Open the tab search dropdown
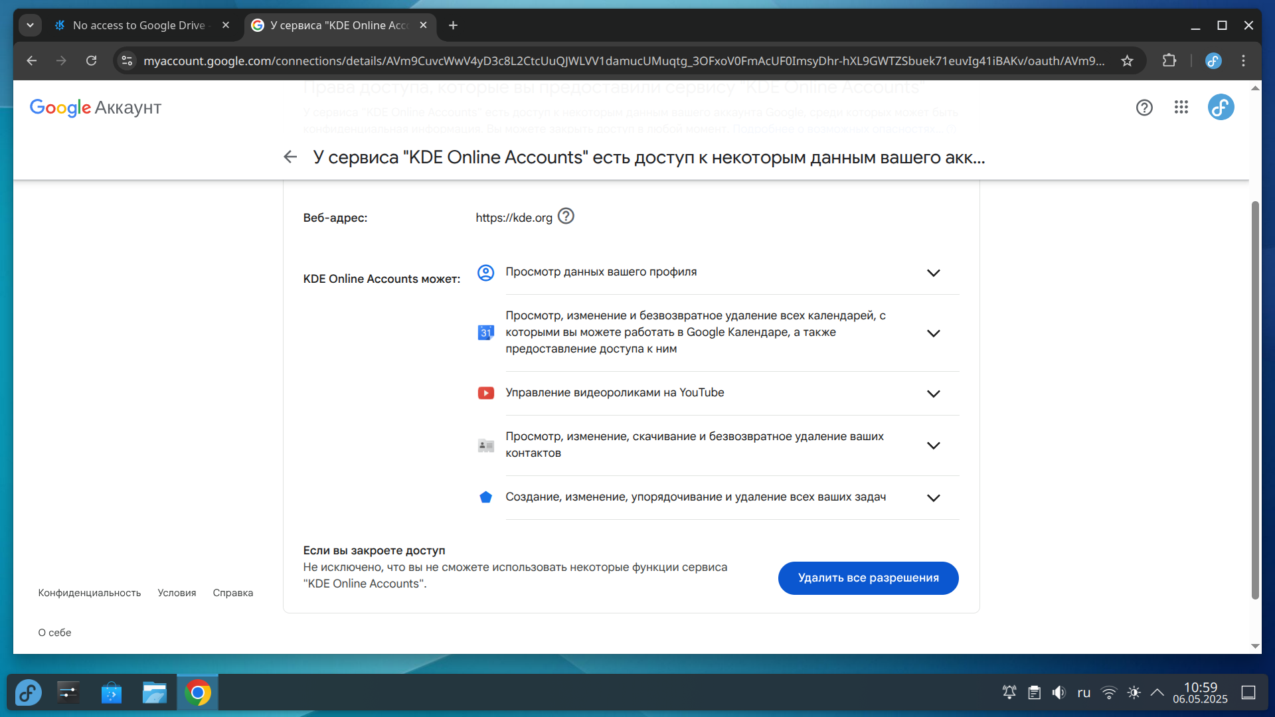This screenshot has width=1275, height=717. (x=30, y=25)
